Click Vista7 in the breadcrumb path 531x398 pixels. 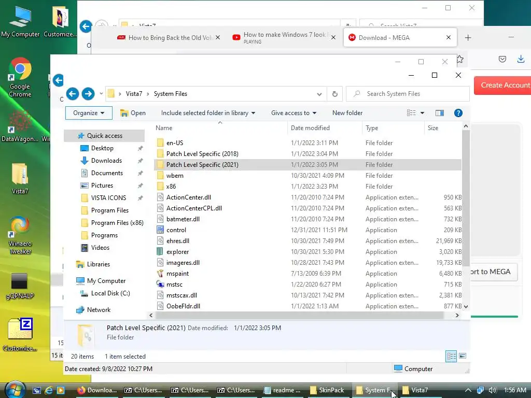pos(134,94)
